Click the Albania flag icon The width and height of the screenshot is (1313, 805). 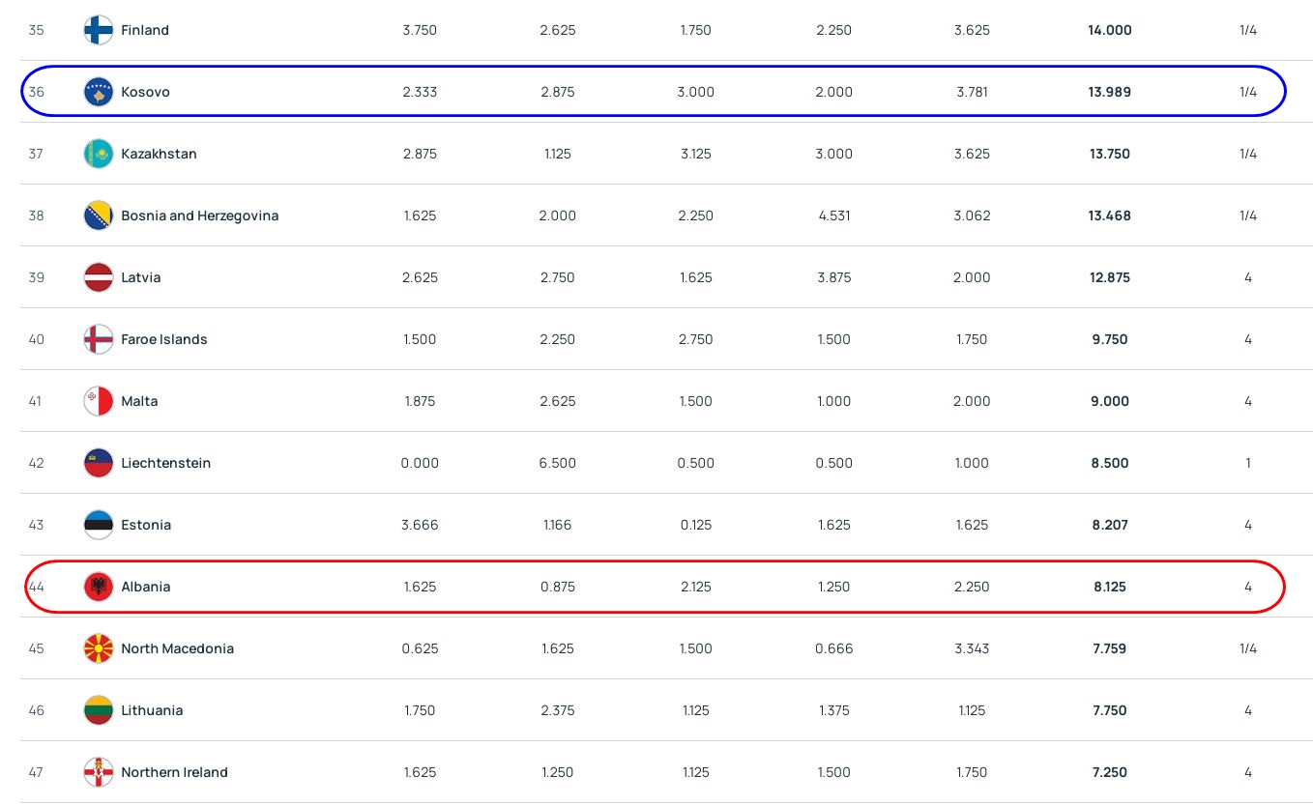99,587
